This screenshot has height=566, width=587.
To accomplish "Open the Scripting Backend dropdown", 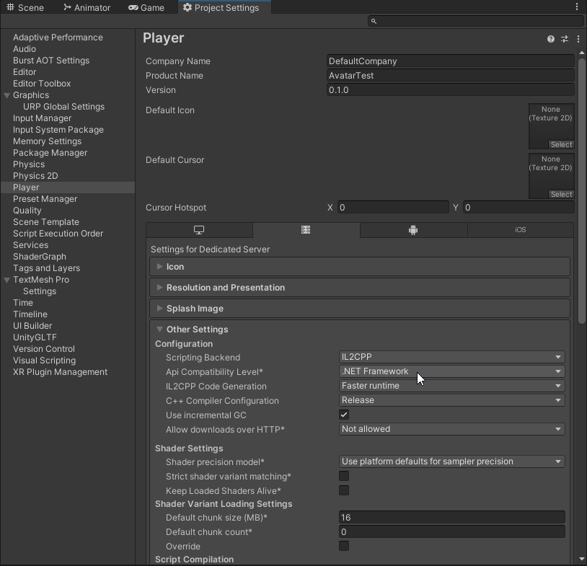I will coord(451,357).
